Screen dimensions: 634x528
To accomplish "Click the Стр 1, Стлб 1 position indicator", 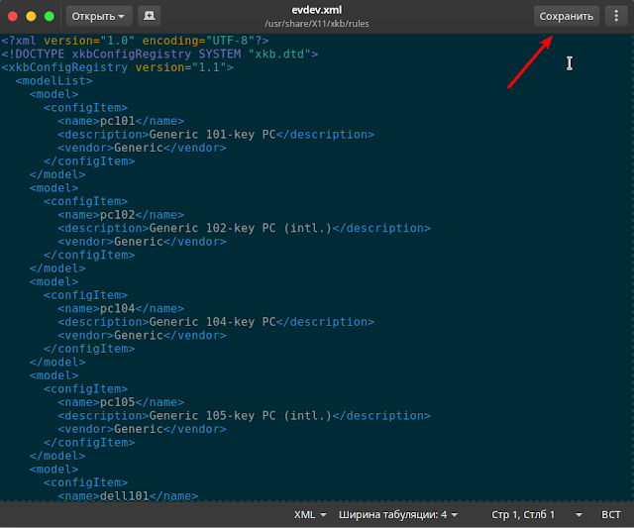I will point(523,515).
